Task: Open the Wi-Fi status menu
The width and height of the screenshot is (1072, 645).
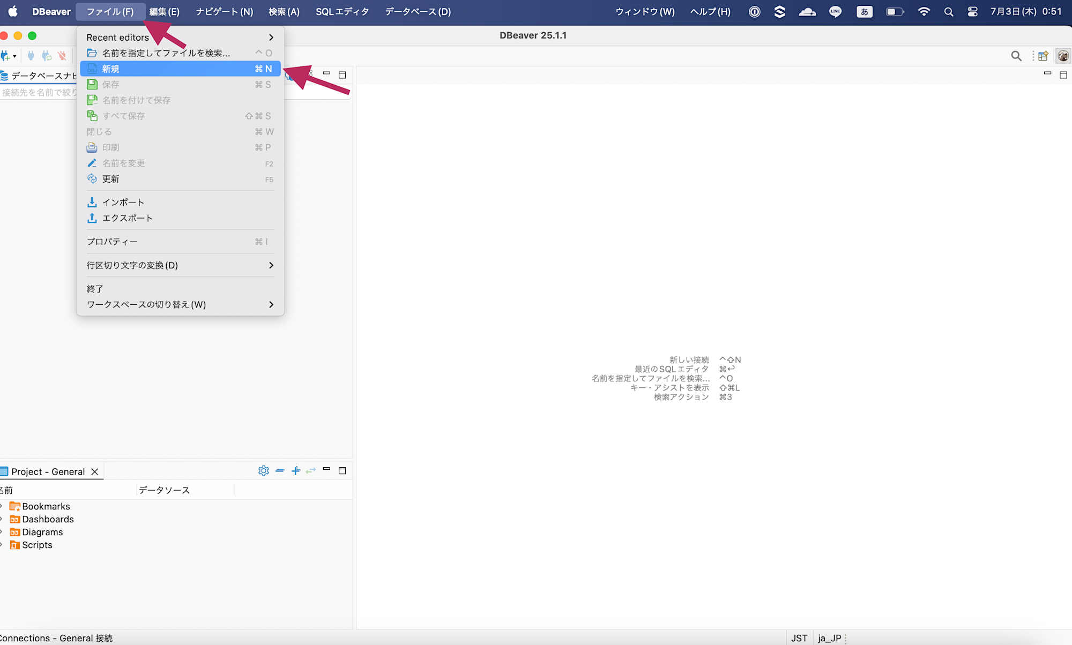Action: tap(924, 11)
